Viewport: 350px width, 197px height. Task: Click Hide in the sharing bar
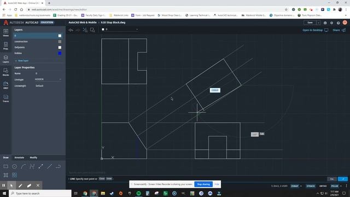217,184
